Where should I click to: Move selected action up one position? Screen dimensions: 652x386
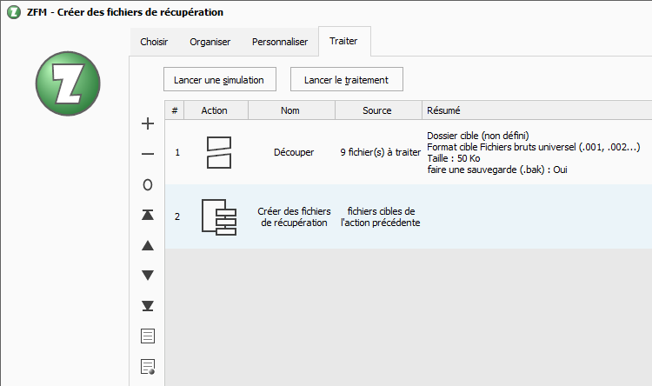pos(148,245)
